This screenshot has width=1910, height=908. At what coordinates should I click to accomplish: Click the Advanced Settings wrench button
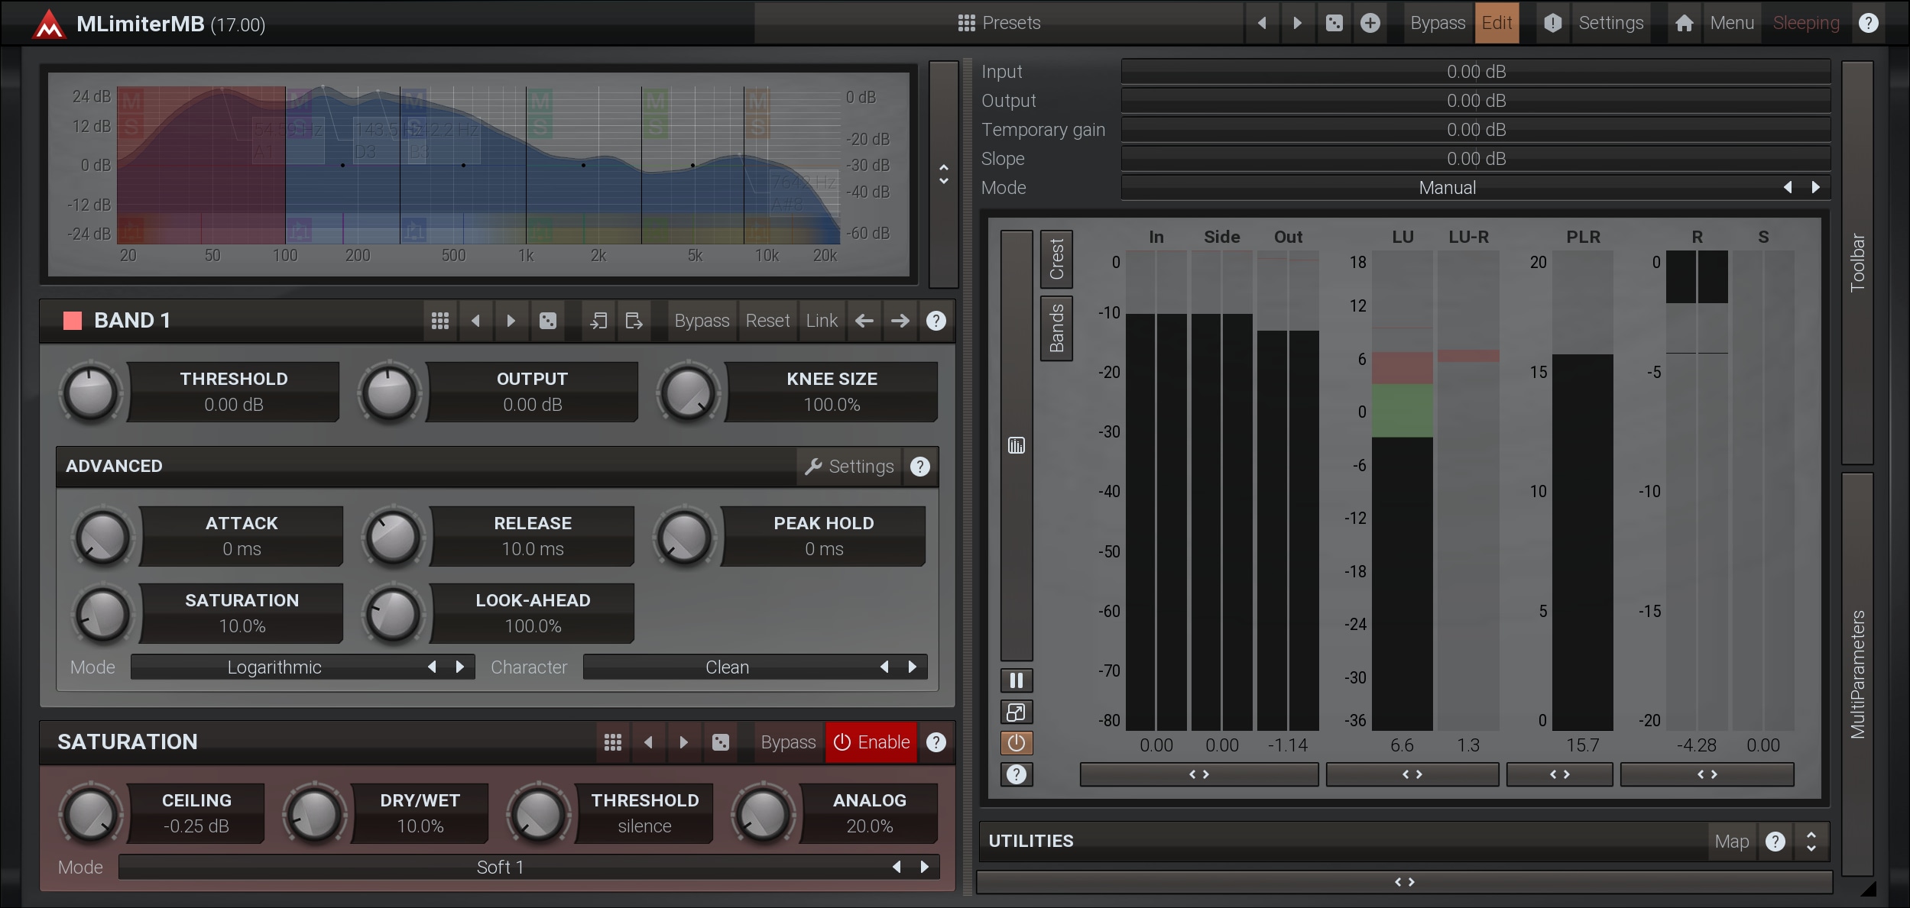(849, 467)
